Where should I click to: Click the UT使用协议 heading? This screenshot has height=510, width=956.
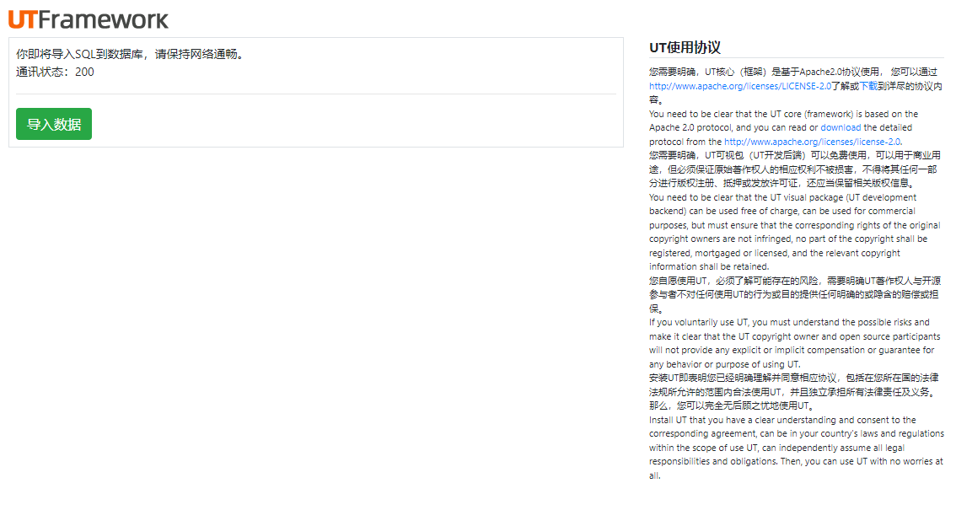tap(685, 48)
